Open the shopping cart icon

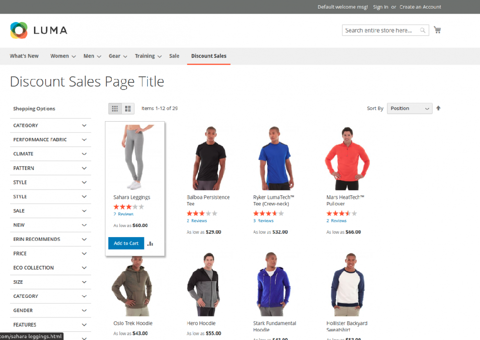(x=437, y=29)
